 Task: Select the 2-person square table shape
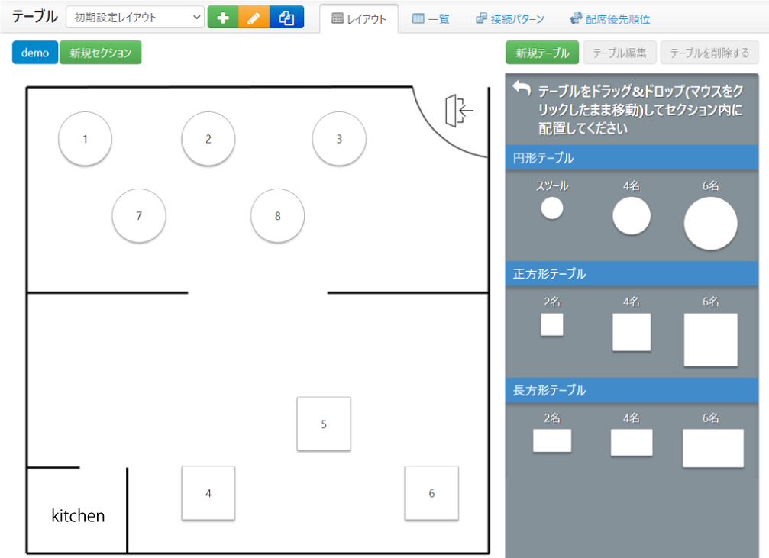click(x=552, y=324)
